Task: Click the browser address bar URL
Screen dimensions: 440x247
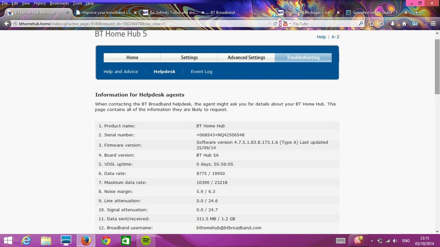Action: coord(92,24)
